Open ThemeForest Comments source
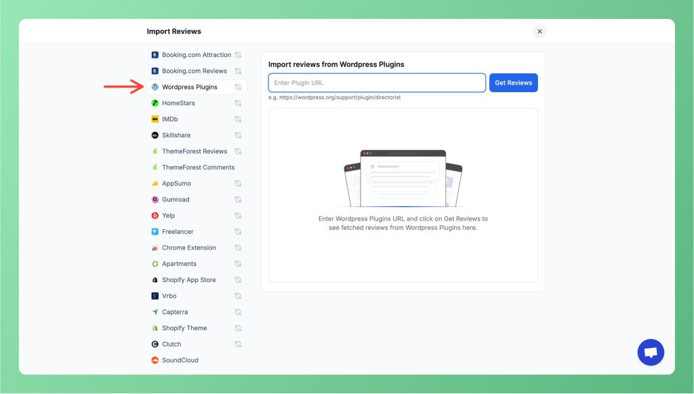Viewport: 694px width, 394px height. click(x=197, y=168)
